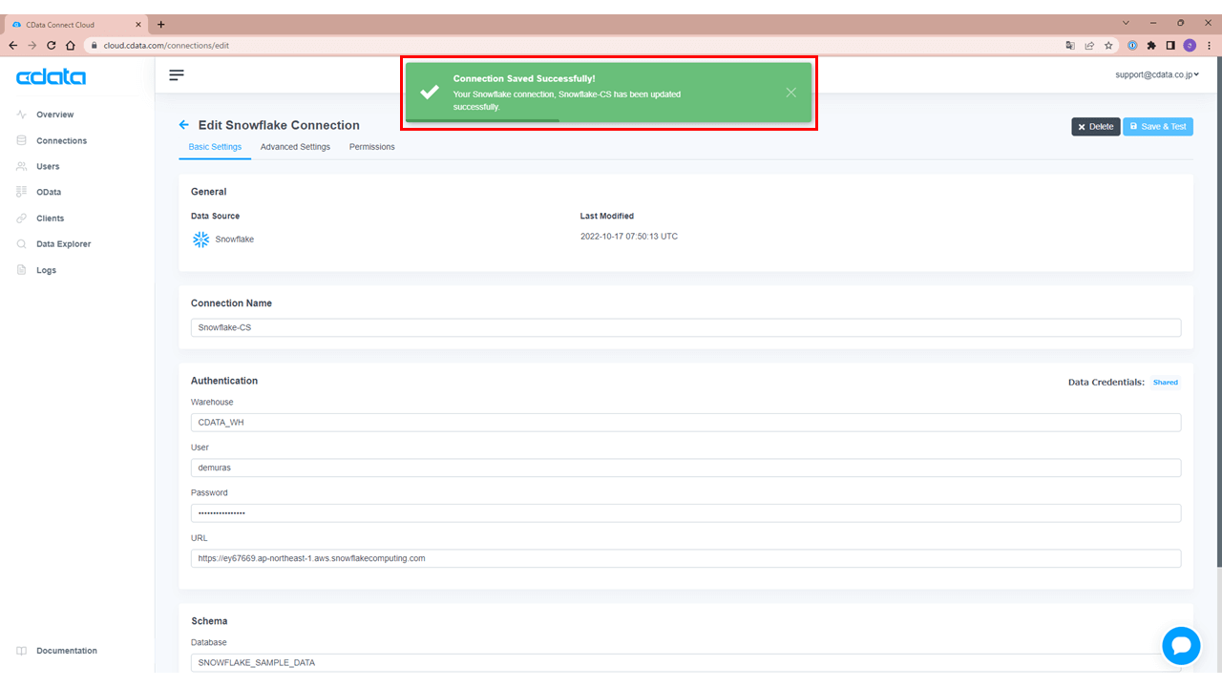Click the Save & Test button
Viewport: 1222px width, 687px height.
pos(1158,126)
